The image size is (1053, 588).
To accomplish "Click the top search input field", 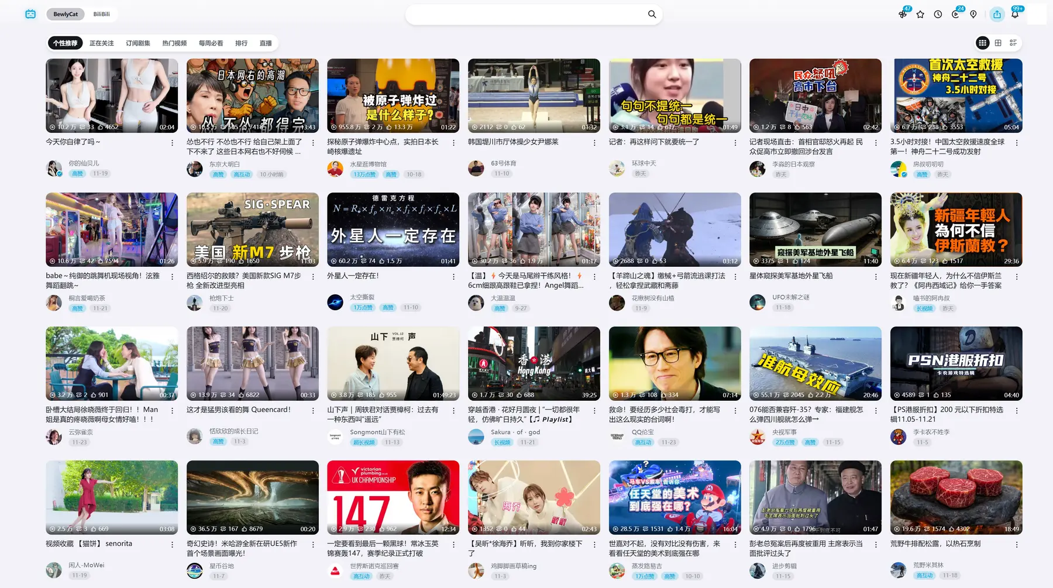I will (x=526, y=14).
